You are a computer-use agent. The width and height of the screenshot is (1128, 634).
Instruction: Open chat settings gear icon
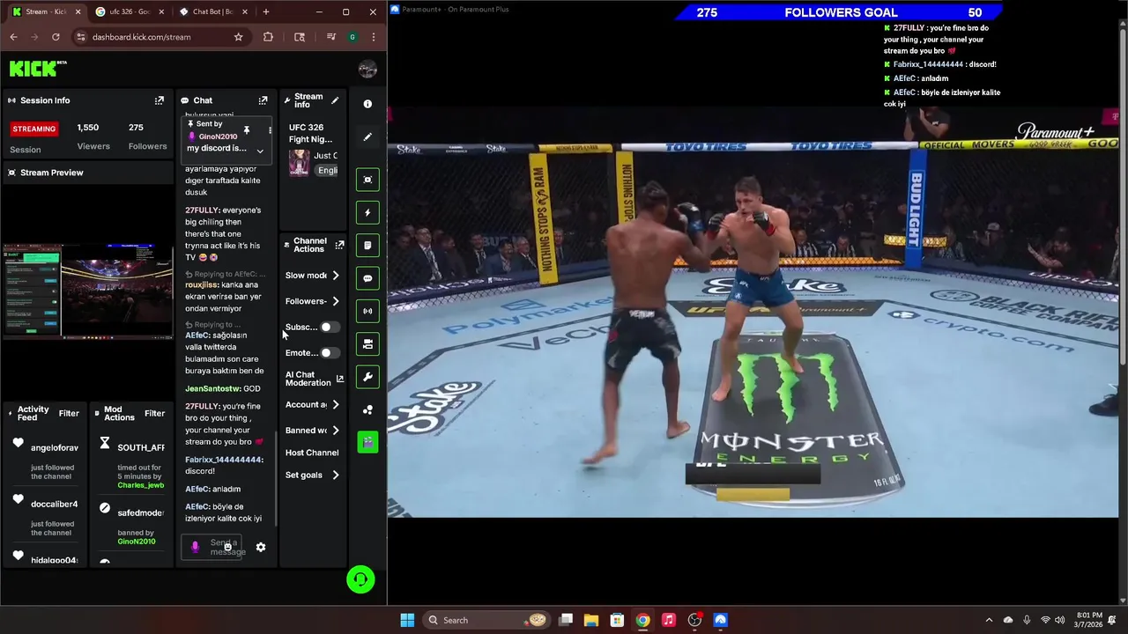click(x=261, y=547)
